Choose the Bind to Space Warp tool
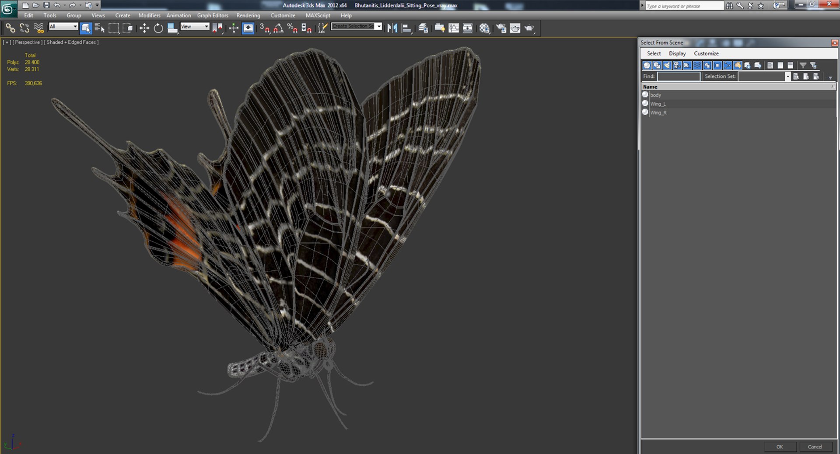The width and height of the screenshot is (840, 454). pos(39,28)
